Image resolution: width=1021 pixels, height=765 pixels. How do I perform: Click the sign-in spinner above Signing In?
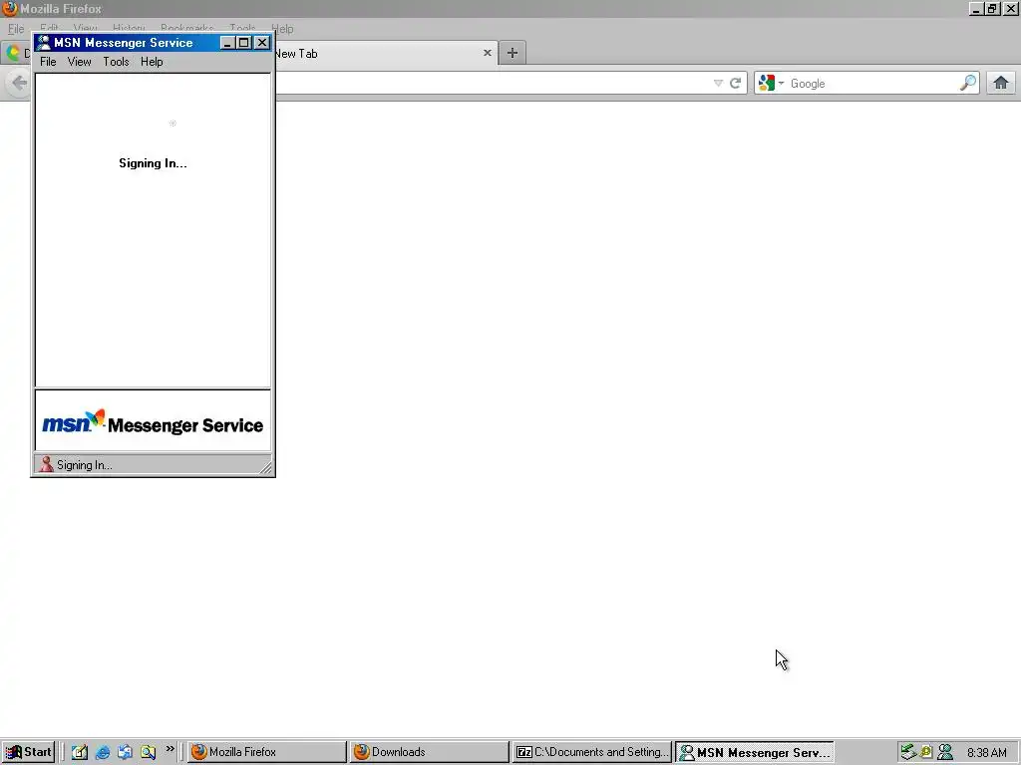point(172,123)
